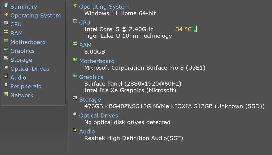Open the Operating System heading link

104,7
